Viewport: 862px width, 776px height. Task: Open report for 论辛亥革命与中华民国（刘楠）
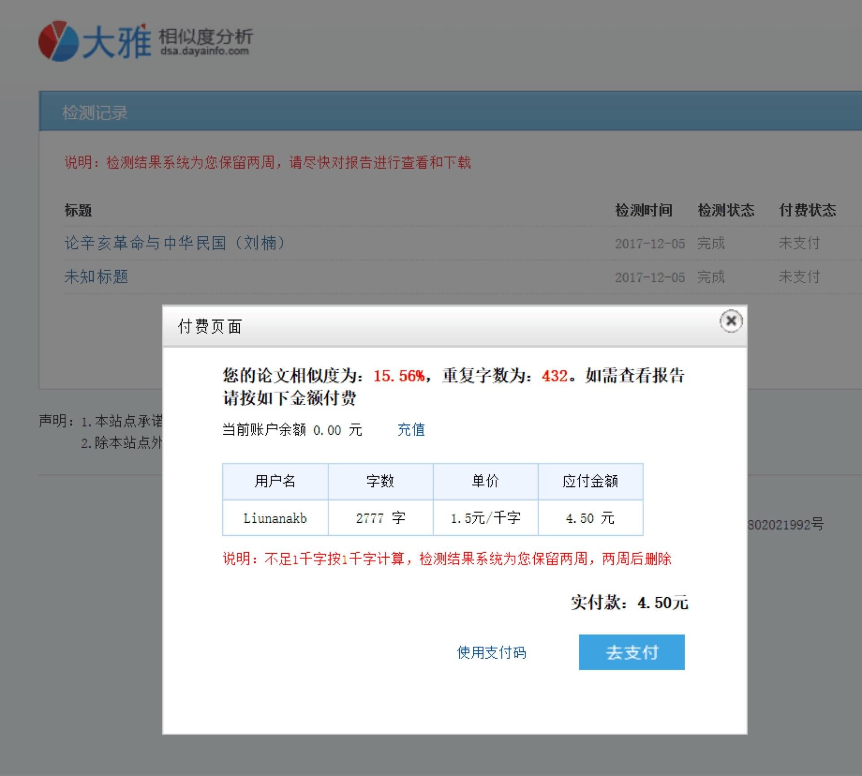tap(174, 243)
